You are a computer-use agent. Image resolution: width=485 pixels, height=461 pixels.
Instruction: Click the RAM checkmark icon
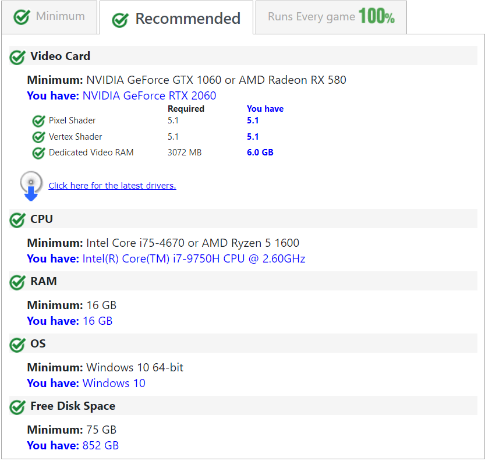point(17,282)
